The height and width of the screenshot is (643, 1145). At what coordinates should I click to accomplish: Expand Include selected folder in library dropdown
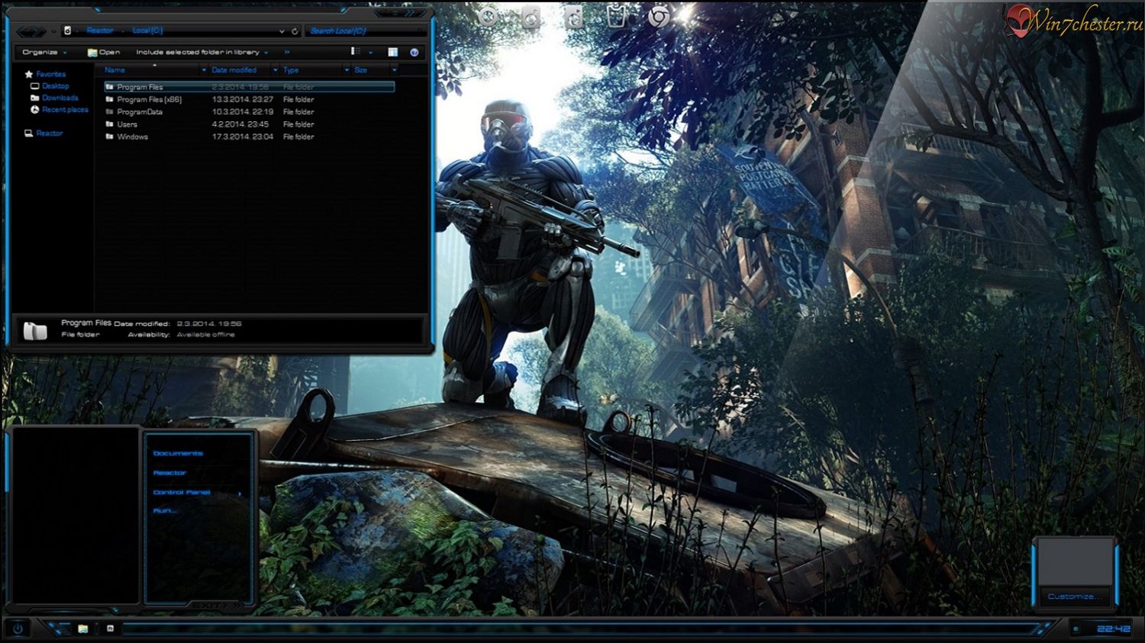266,53
